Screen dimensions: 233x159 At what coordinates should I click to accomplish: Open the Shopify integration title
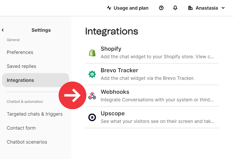(111, 49)
